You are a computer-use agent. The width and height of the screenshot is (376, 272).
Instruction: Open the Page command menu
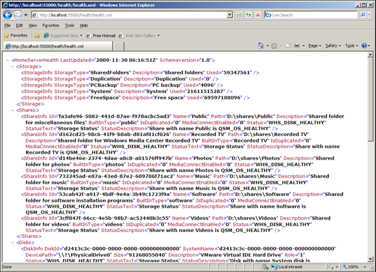pos(315,46)
